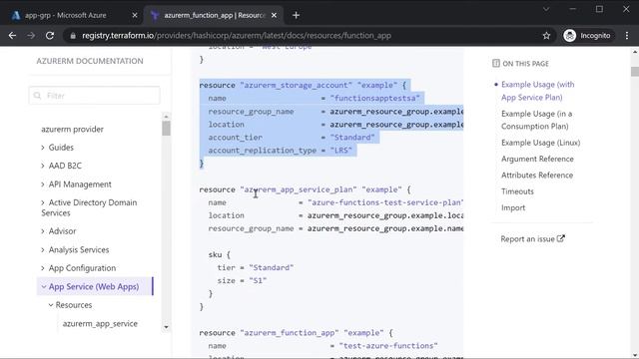Click the tab search chevron in title bar
This screenshot has height=359, width=639.
(546, 9)
